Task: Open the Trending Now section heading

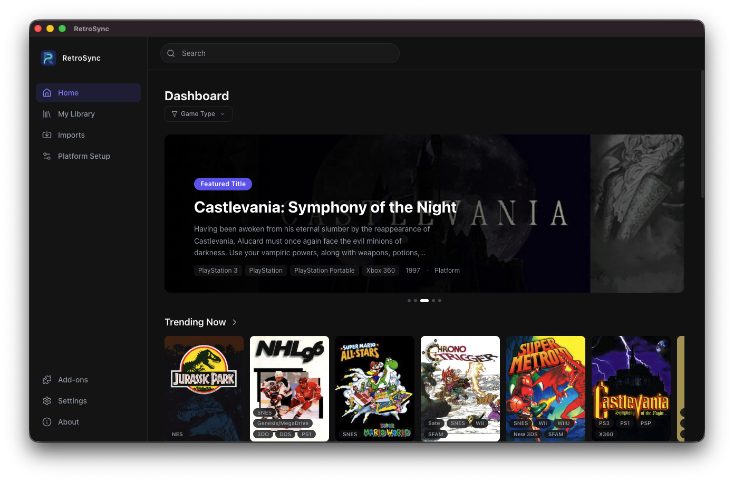Action: pyautogui.click(x=195, y=322)
